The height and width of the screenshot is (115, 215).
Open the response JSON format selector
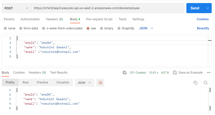[85, 83]
